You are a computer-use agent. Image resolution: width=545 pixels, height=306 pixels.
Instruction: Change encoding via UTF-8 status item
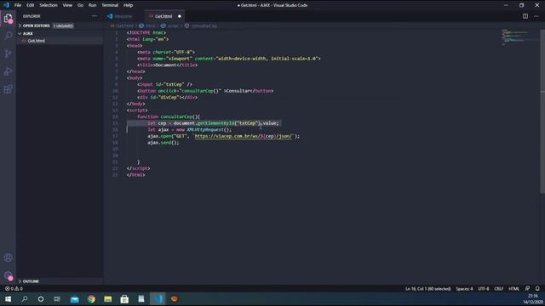pyautogui.click(x=484, y=289)
